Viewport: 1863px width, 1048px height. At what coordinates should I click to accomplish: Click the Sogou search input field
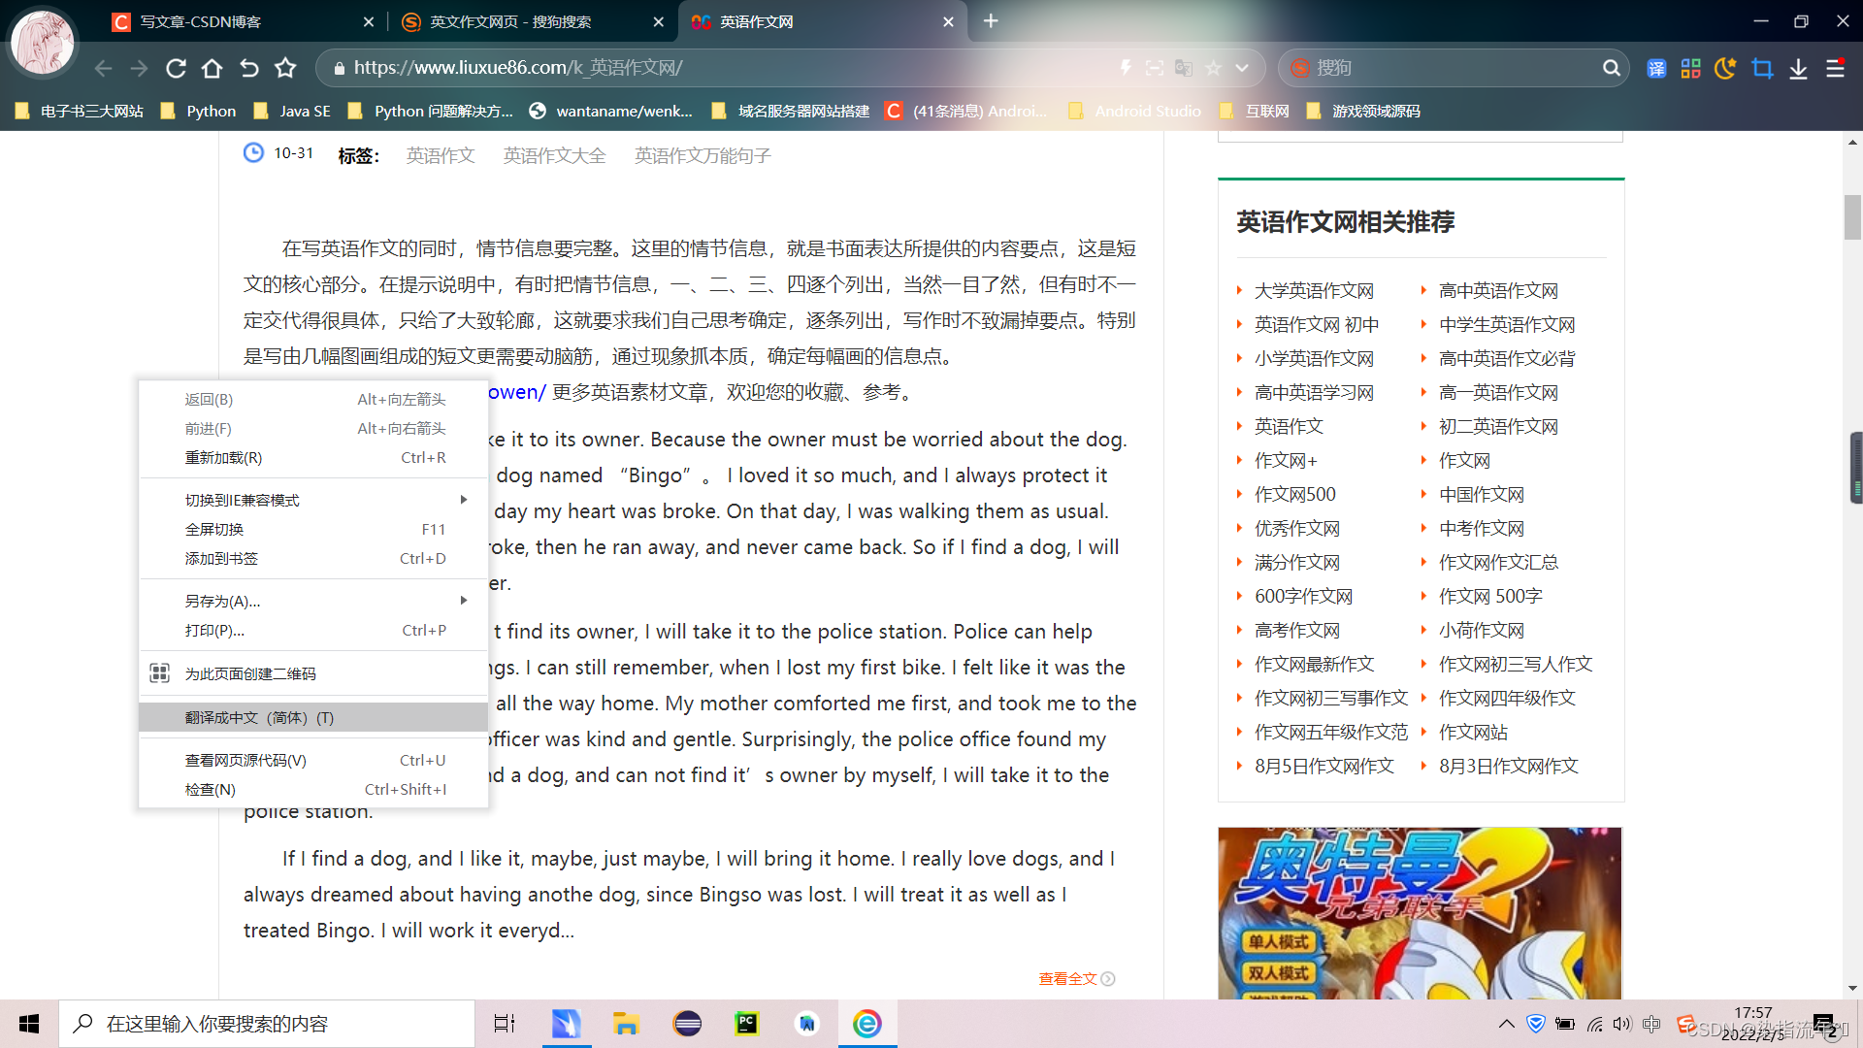click(1455, 68)
